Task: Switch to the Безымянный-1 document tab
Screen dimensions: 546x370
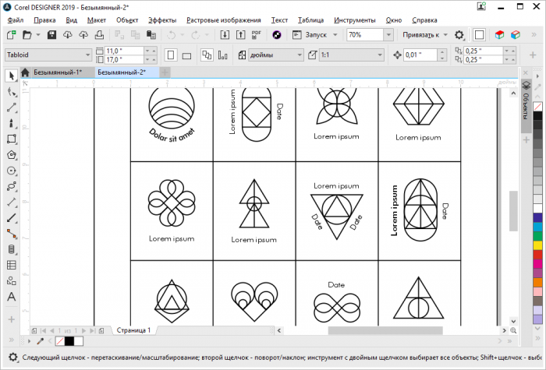Action: 57,72
